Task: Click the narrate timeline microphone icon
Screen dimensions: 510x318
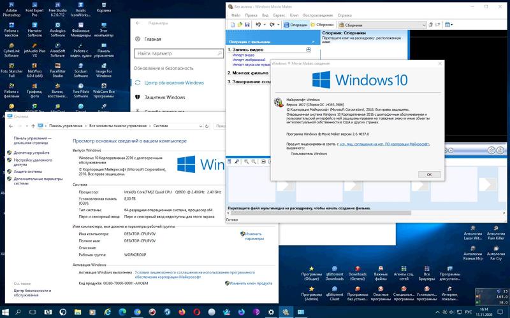Action: pyautogui.click(x=237, y=162)
